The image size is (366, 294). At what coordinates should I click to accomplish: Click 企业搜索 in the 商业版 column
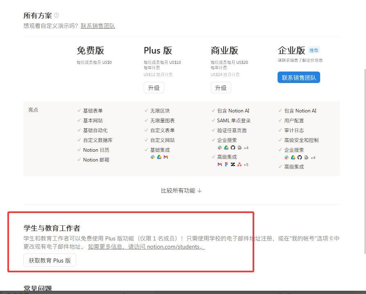(227, 140)
